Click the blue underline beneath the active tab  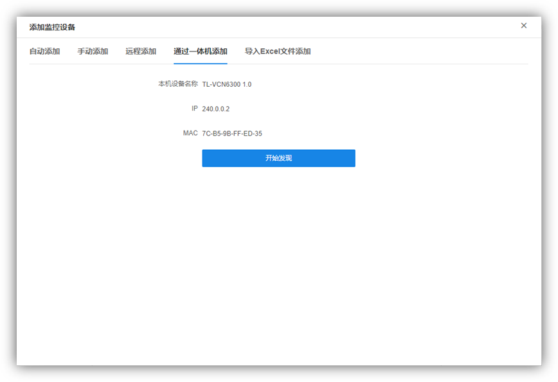click(200, 63)
